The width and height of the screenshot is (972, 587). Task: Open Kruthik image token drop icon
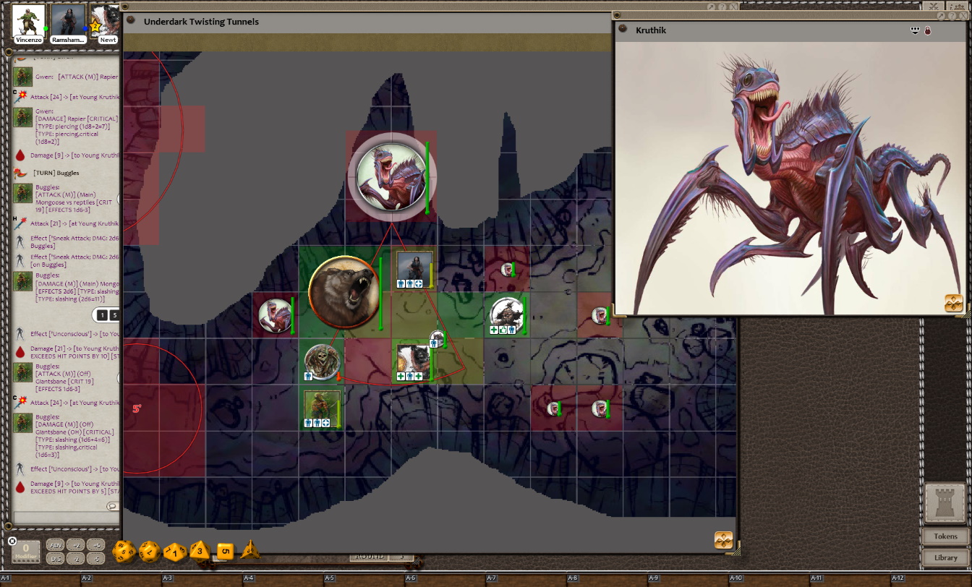[x=915, y=30]
